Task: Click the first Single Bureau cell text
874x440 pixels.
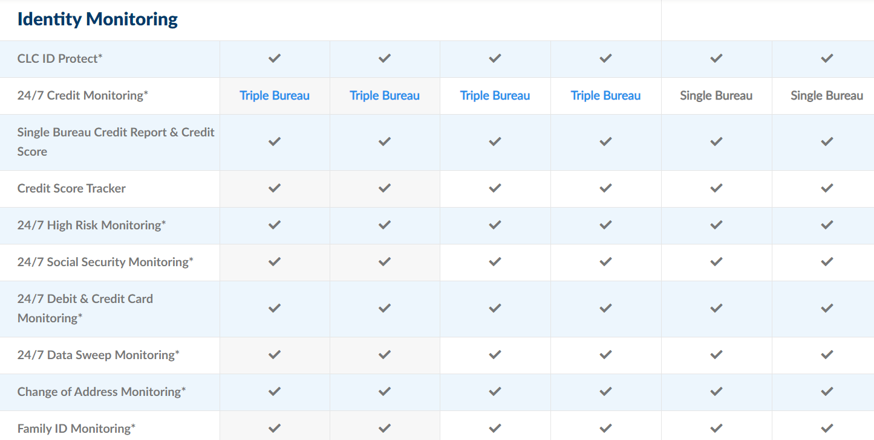Action: [716, 95]
